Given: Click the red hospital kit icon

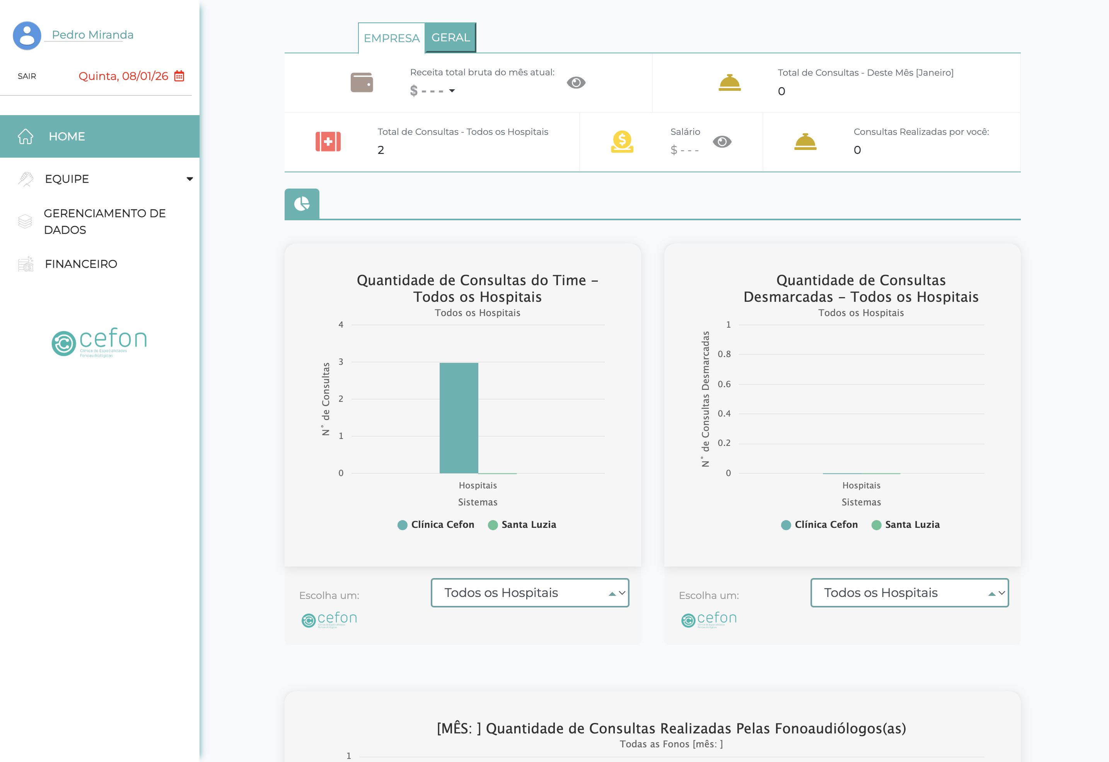Looking at the screenshot, I should pyautogui.click(x=328, y=141).
